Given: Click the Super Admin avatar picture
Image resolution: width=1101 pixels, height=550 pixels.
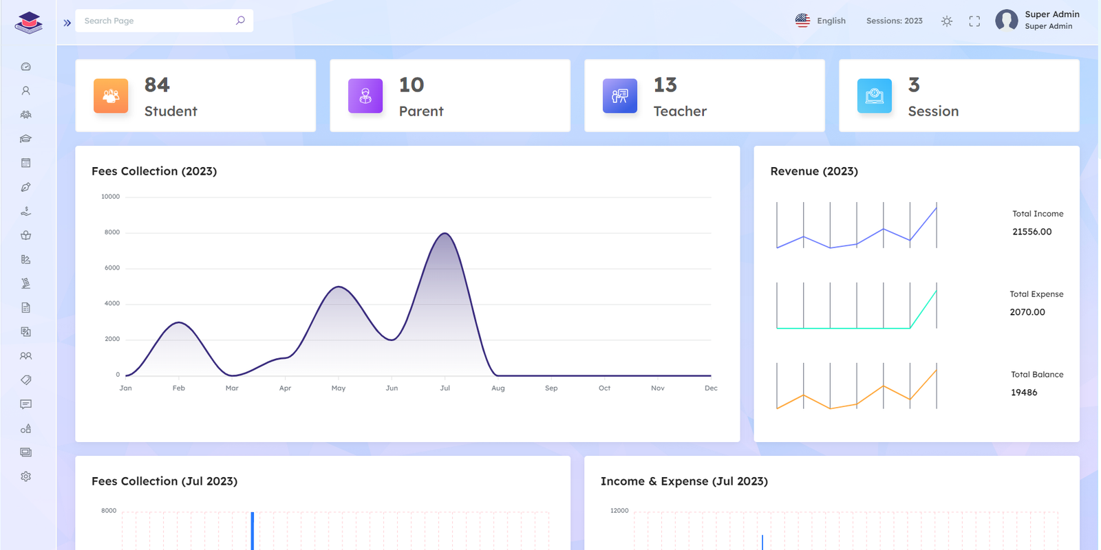Looking at the screenshot, I should [1007, 21].
